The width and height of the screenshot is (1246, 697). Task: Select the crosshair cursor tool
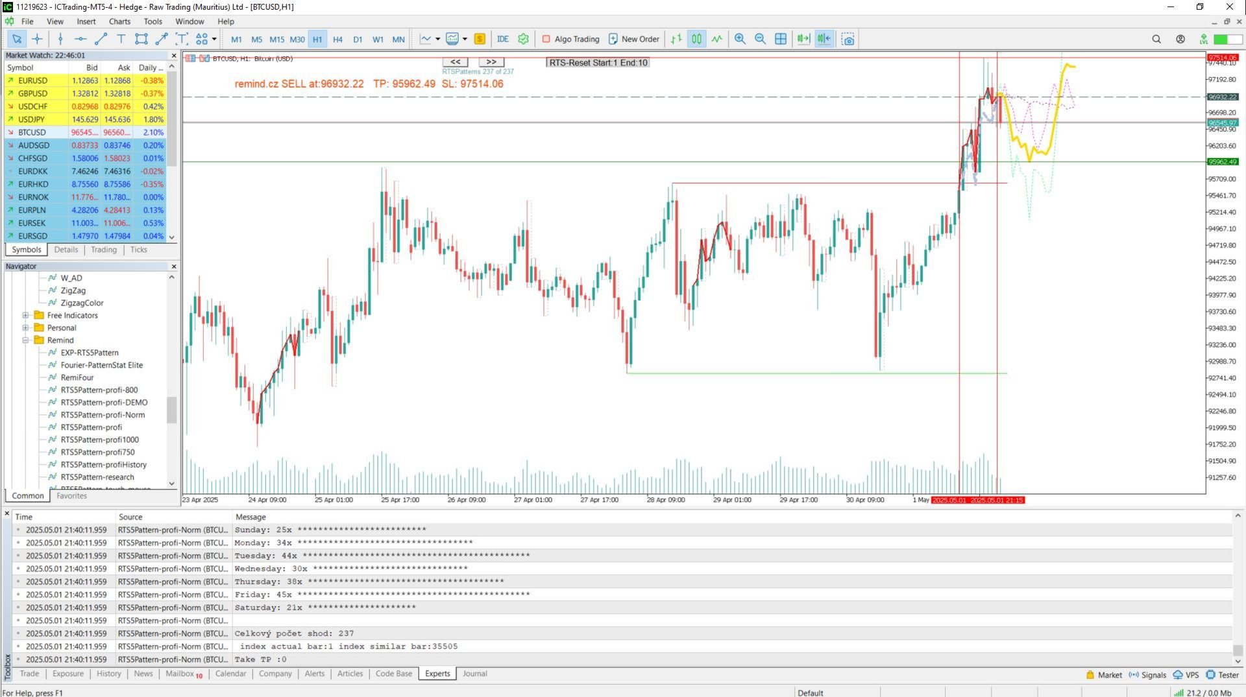coord(37,39)
